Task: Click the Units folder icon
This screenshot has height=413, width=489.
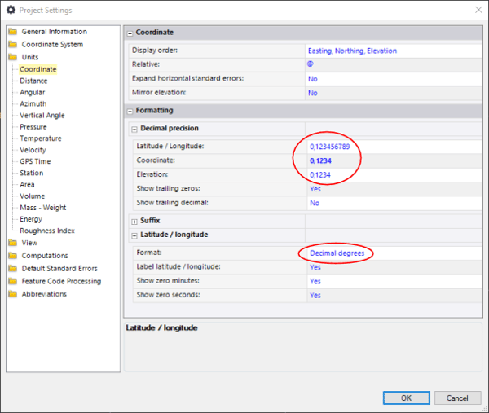Action: [12, 58]
